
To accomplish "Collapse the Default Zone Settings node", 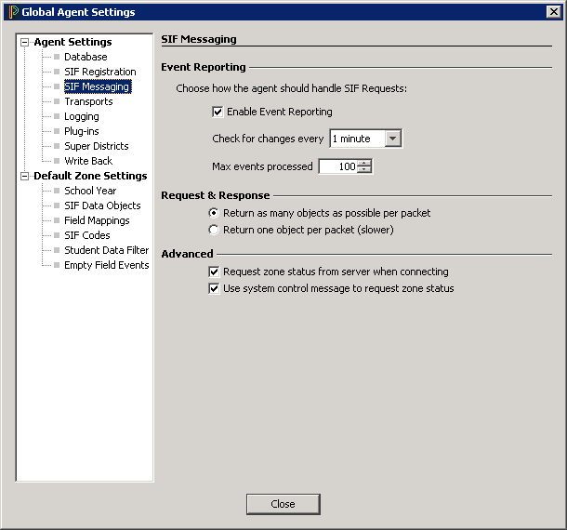I will tap(25, 176).
